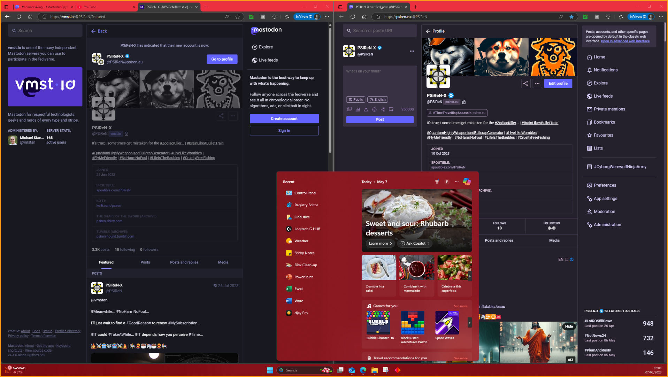
Task: Favorite this page with the vmst.io address bar star
Action: coord(238,17)
